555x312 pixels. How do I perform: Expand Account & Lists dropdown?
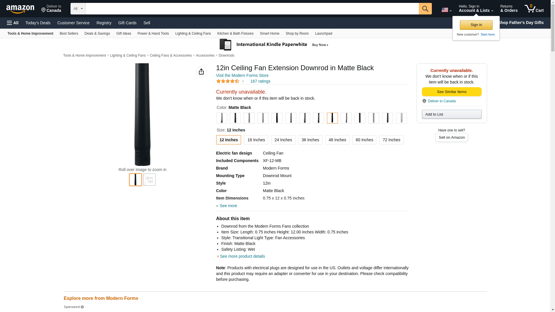476,9
